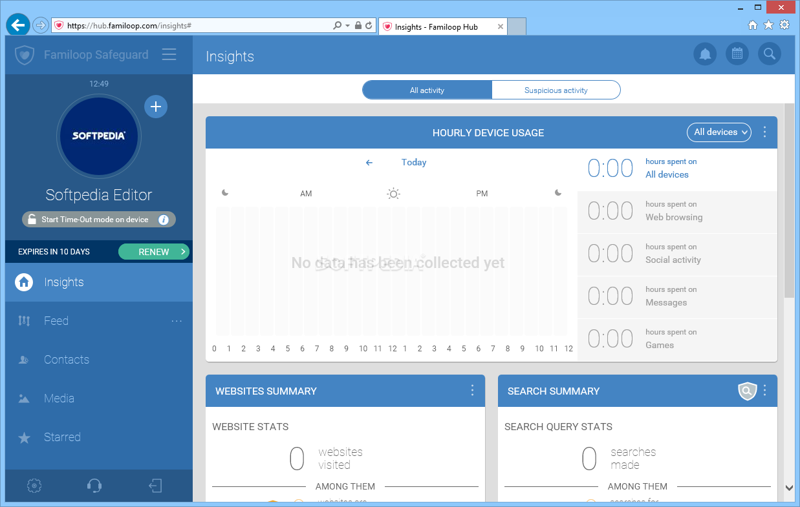Open Websites Summary three-dot menu

472,390
